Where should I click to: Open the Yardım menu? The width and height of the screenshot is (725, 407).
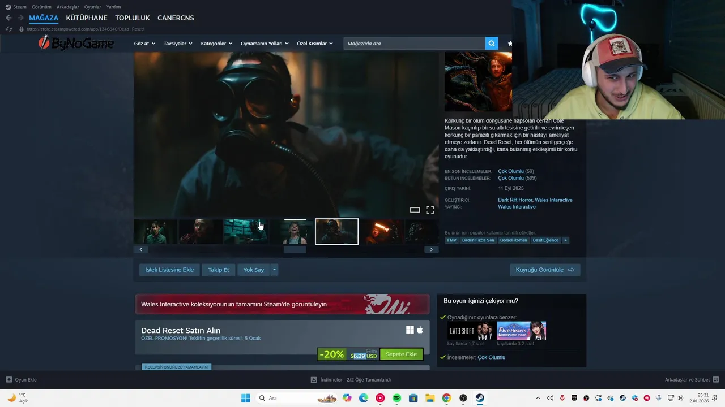tap(113, 7)
